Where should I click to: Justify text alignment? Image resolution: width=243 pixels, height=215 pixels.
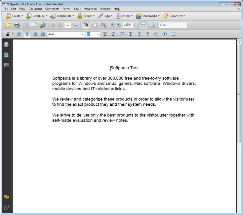43,34
